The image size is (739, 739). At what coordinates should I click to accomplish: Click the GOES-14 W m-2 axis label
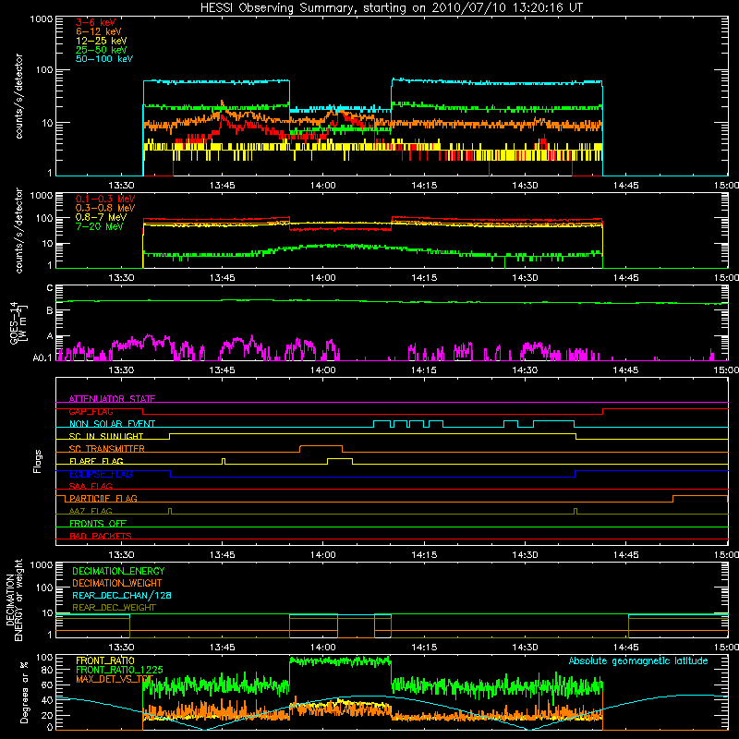(18, 323)
